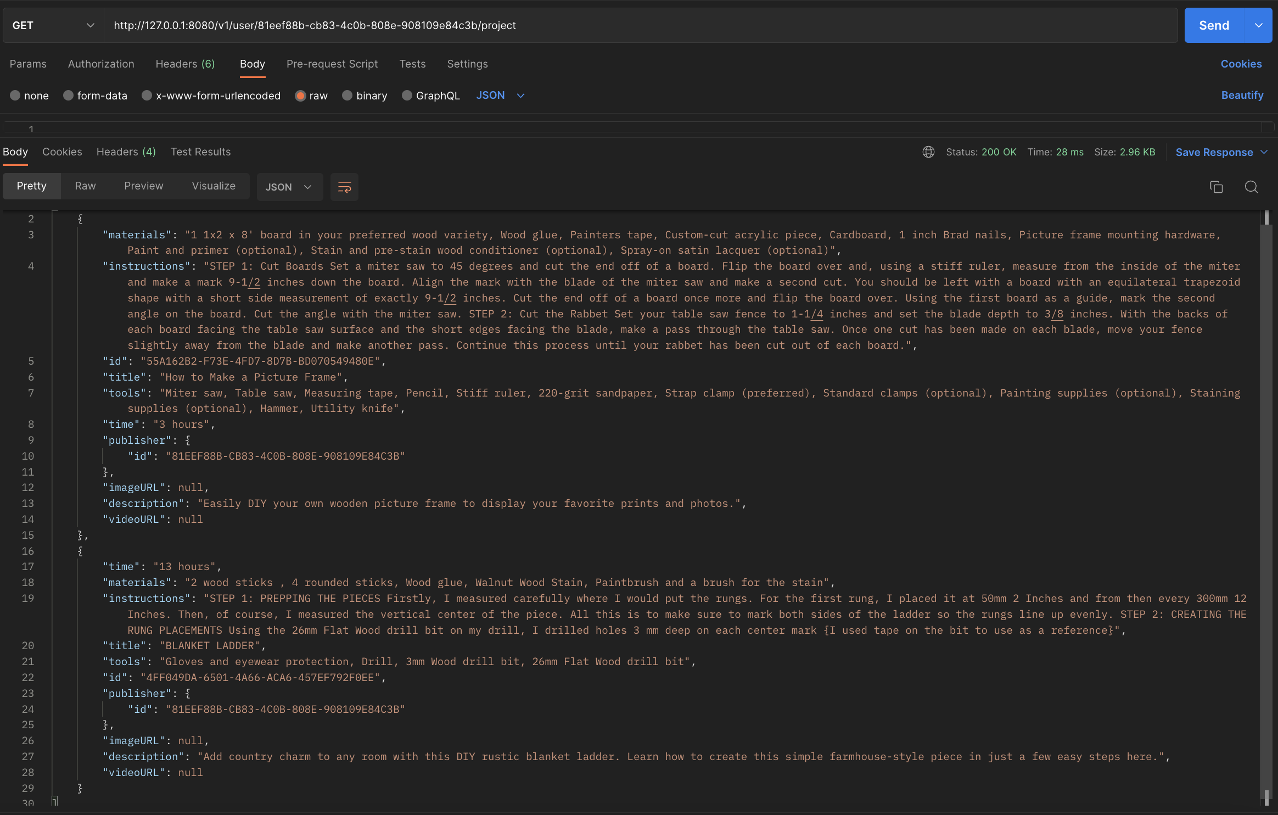Click the "tools" key on line 21
The width and height of the screenshot is (1278, 815).
[x=125, y=662]
